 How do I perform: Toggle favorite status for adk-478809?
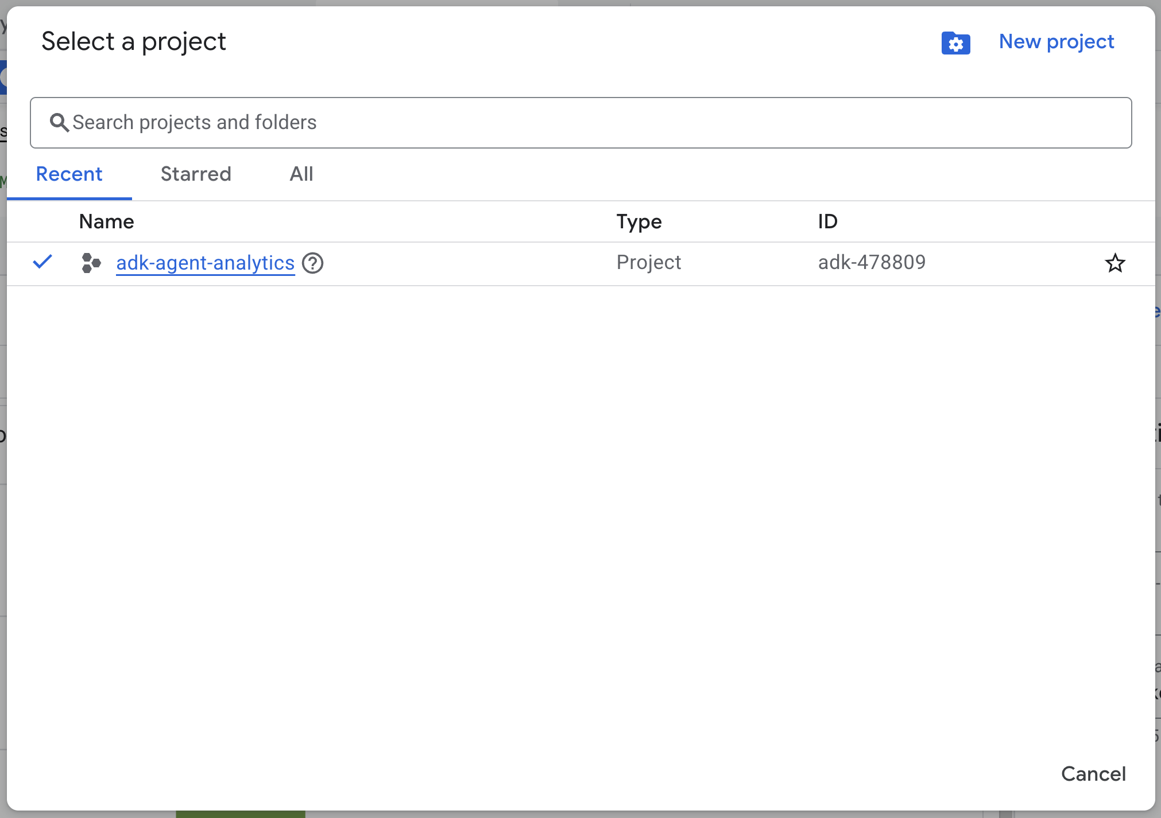tap(1114, 263)
